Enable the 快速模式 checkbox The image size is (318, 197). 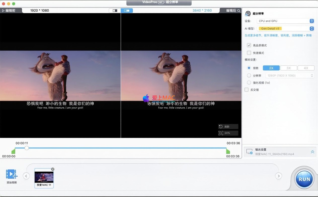click(249, 53)
